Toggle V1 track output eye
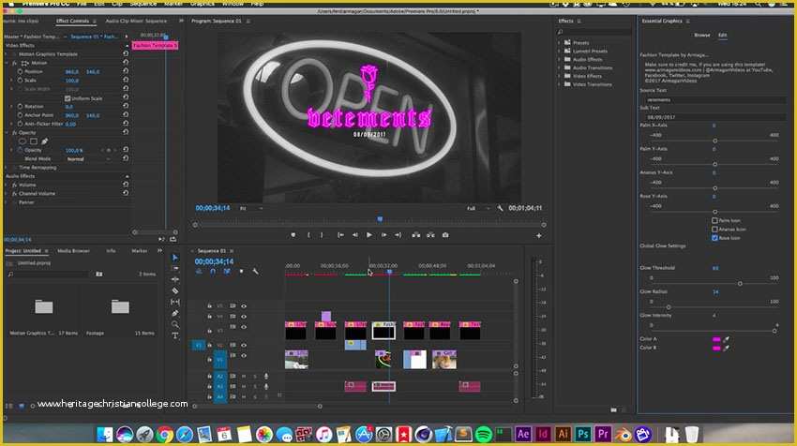The width and height of the screenshot is (797, 446). click(x=244, y=355)
